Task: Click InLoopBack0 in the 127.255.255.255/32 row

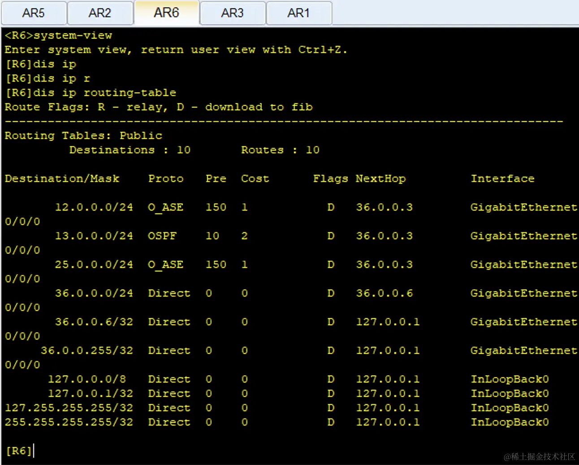Action: [x=510, y=408]
